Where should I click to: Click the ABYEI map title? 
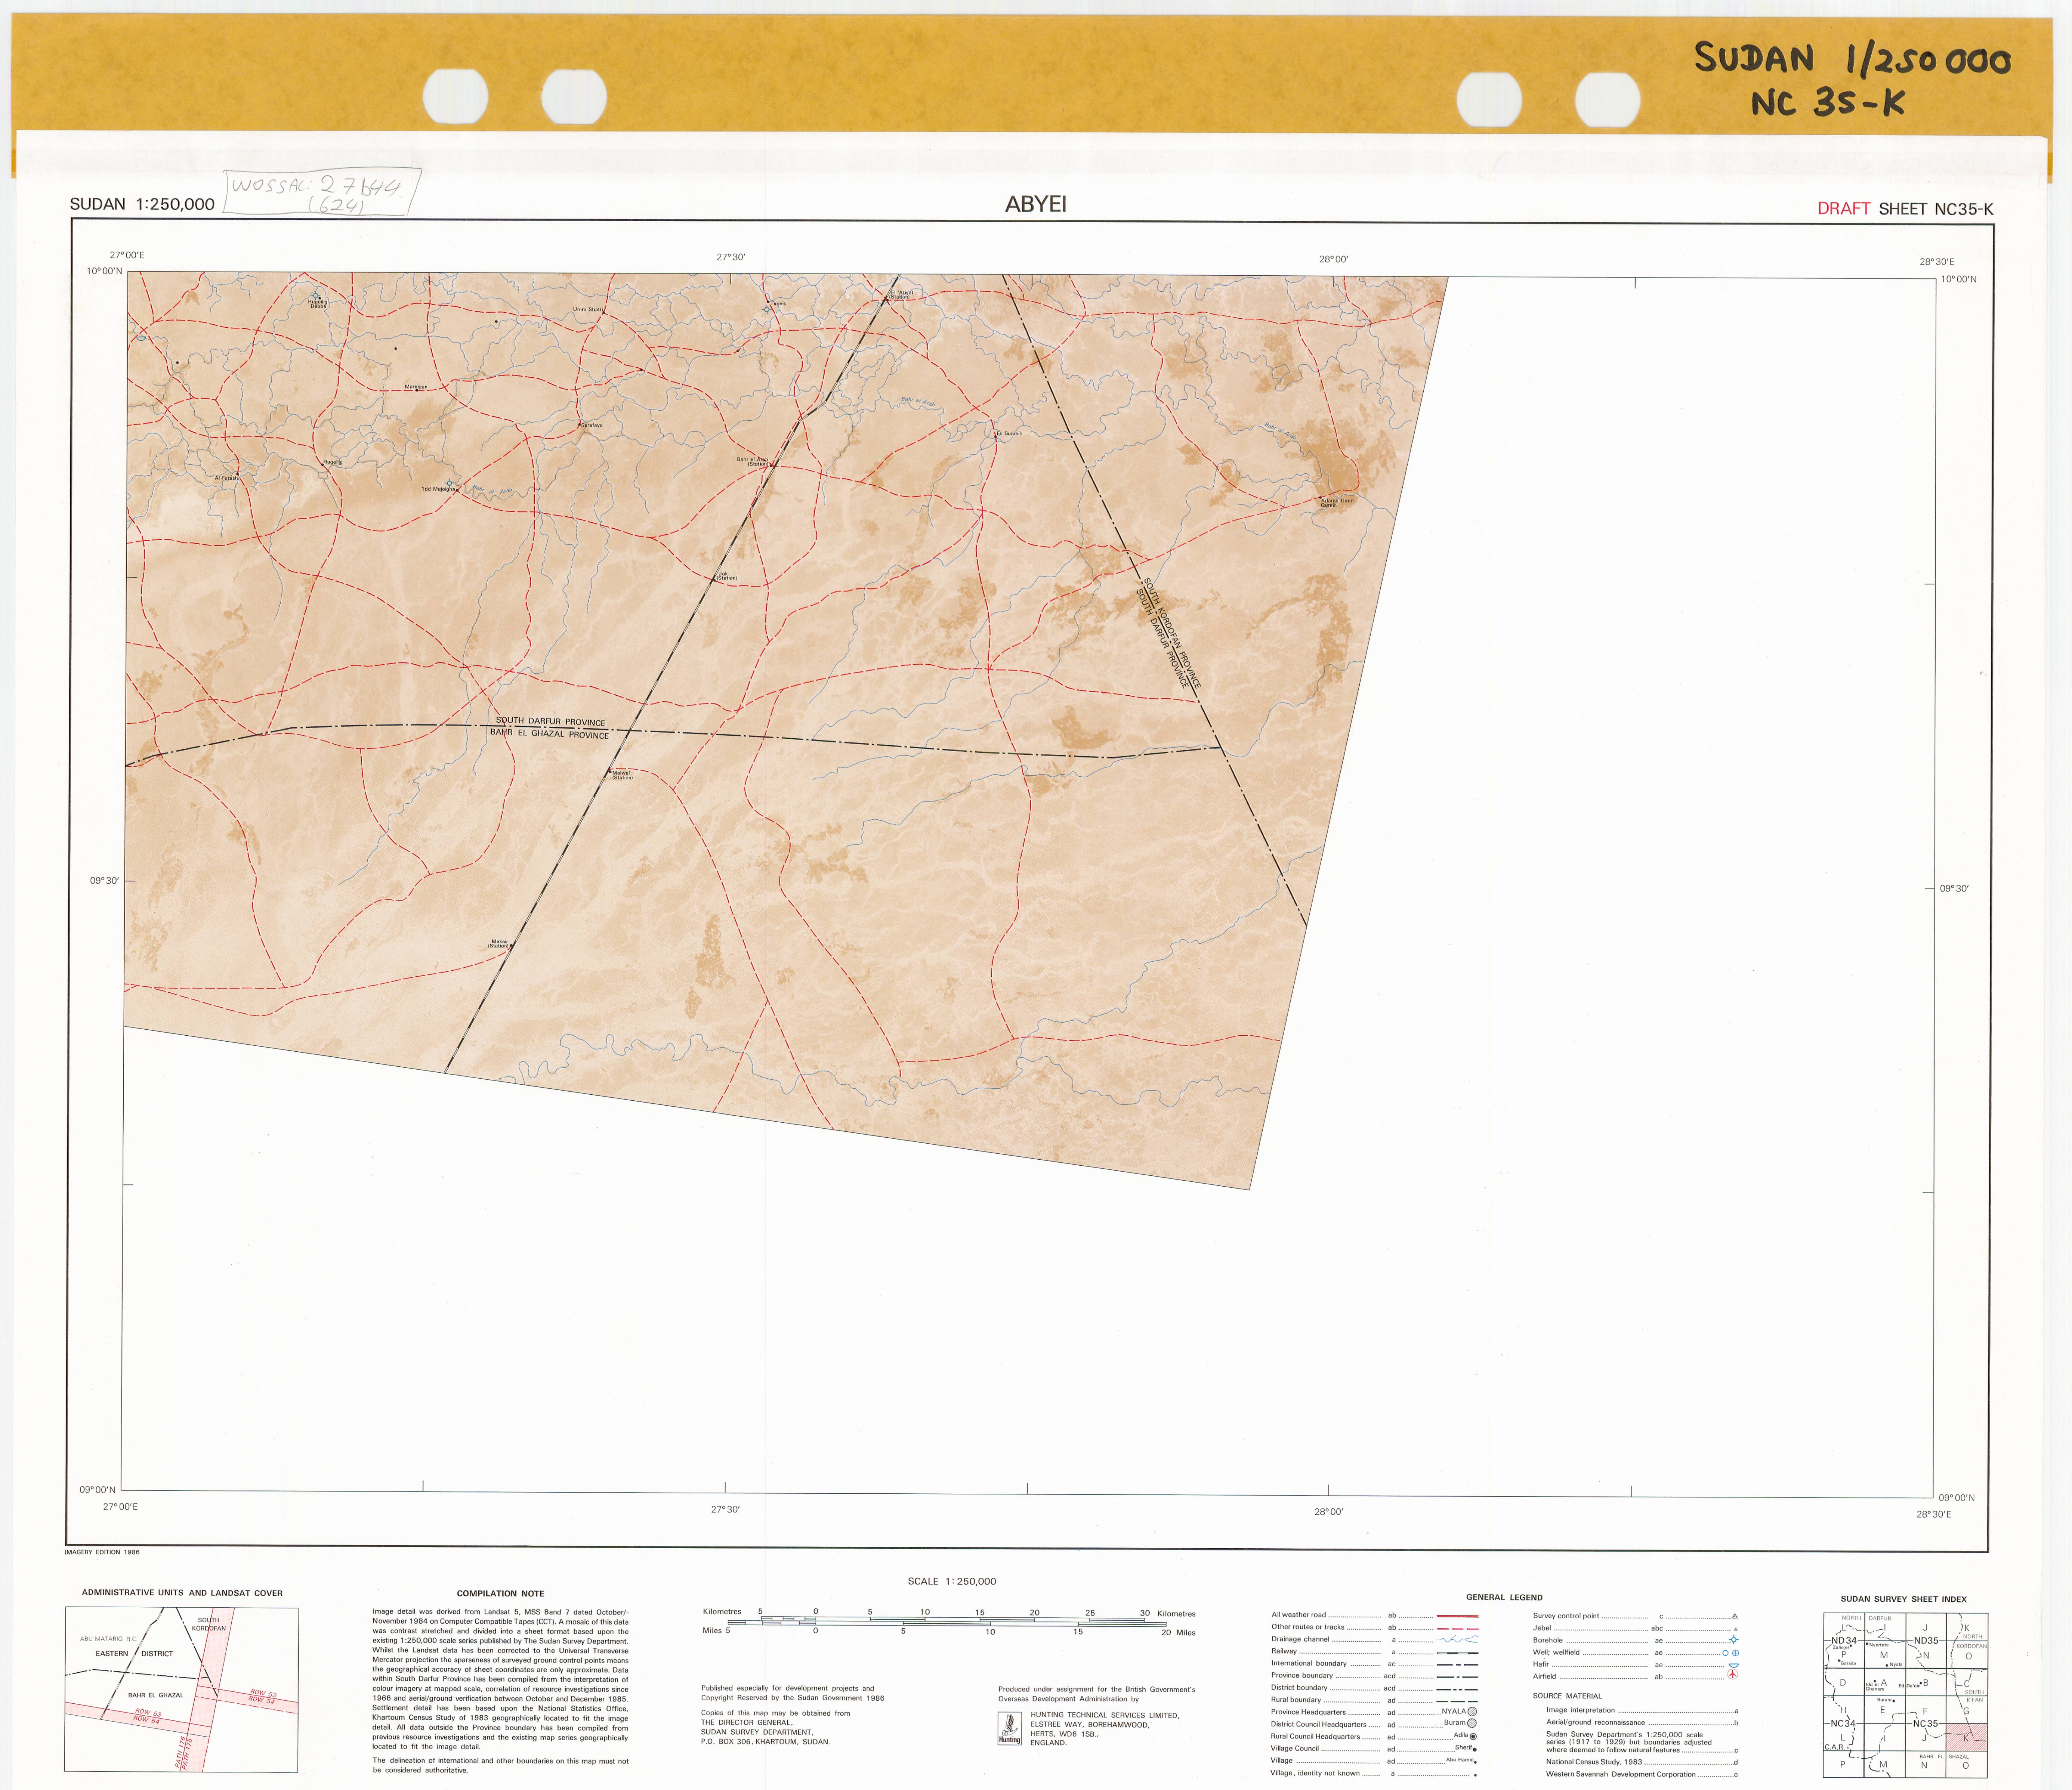(1035, 204)
